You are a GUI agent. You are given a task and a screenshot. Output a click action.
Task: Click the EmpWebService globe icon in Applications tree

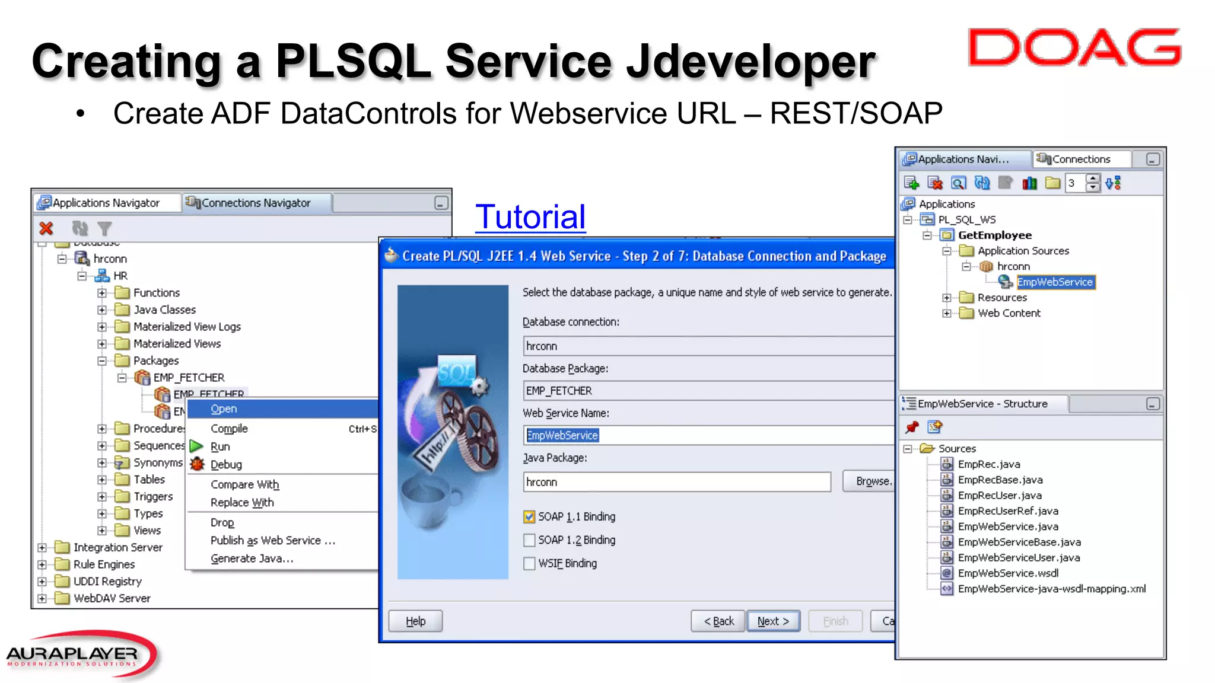[1006, 282]
